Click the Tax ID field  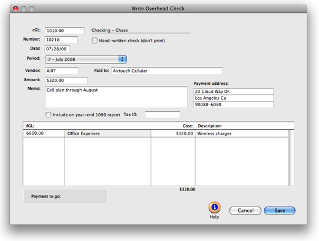click(163, 115)
